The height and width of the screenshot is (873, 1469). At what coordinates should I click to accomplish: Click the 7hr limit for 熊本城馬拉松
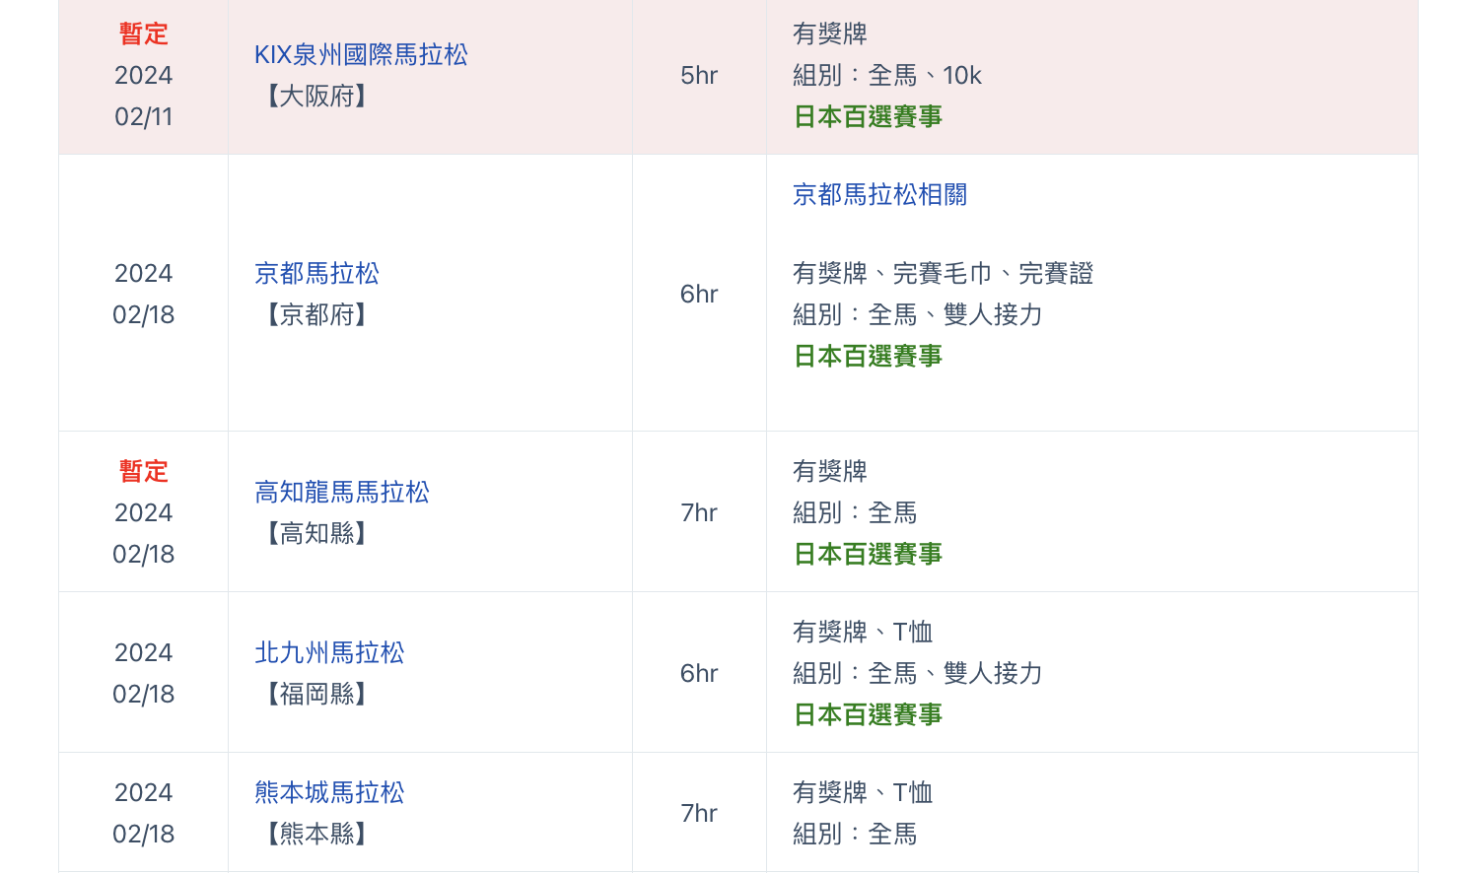coord(699,814)
